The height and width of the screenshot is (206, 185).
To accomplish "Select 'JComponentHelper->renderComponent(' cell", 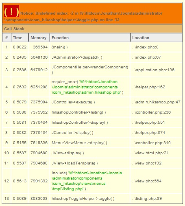I will (x=90, y=70).
